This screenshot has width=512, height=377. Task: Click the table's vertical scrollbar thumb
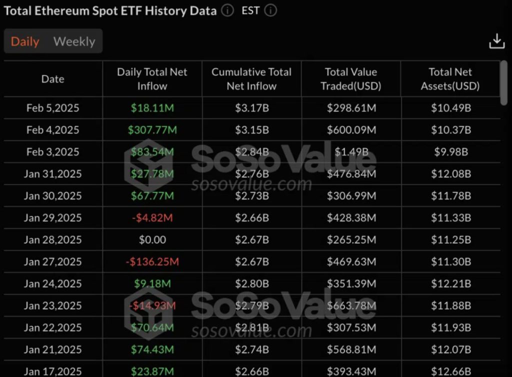click(504, 82)
